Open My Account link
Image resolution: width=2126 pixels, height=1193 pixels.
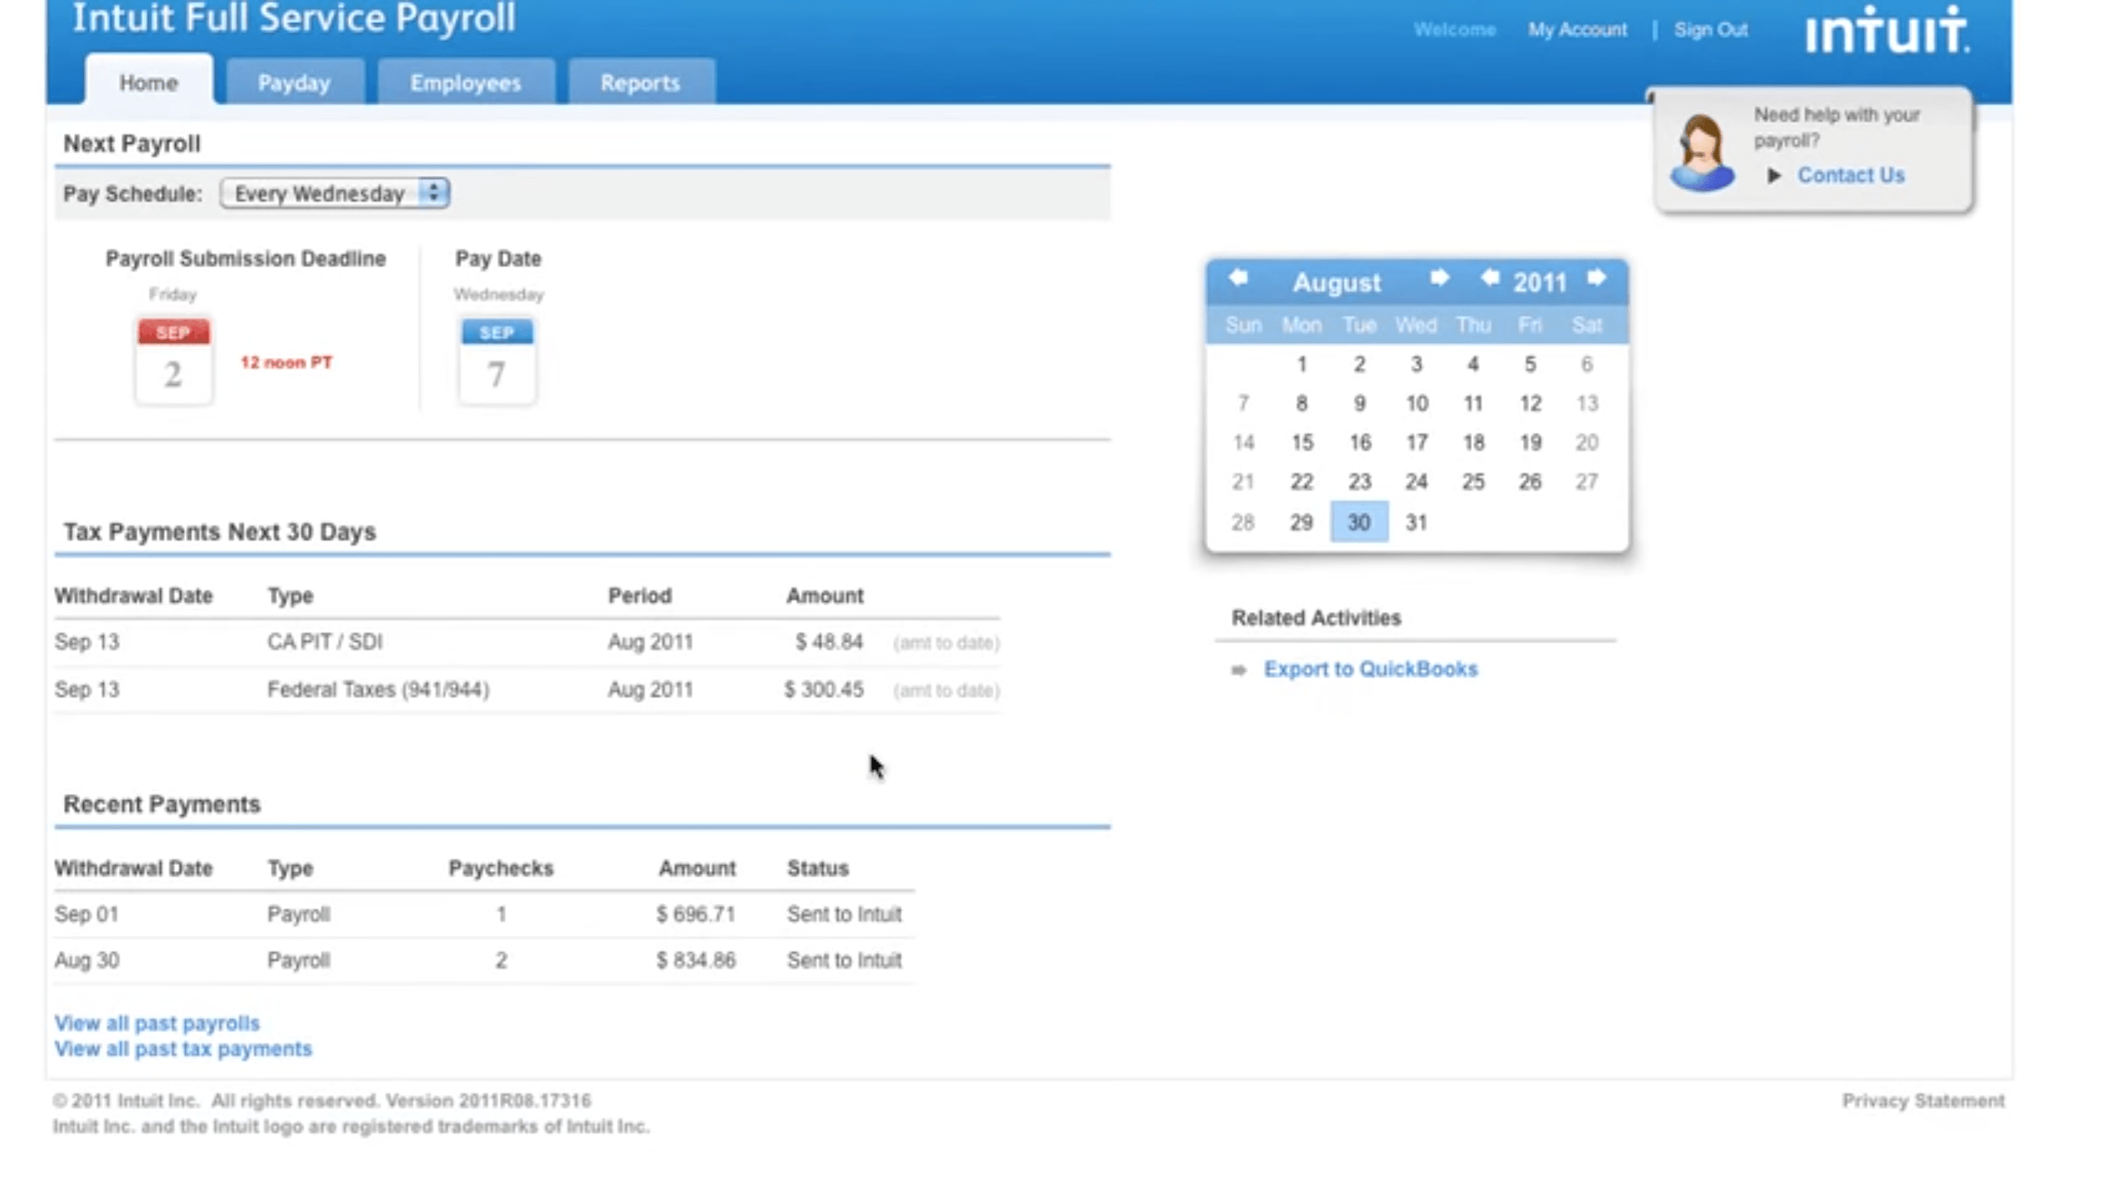point(1577,30)
